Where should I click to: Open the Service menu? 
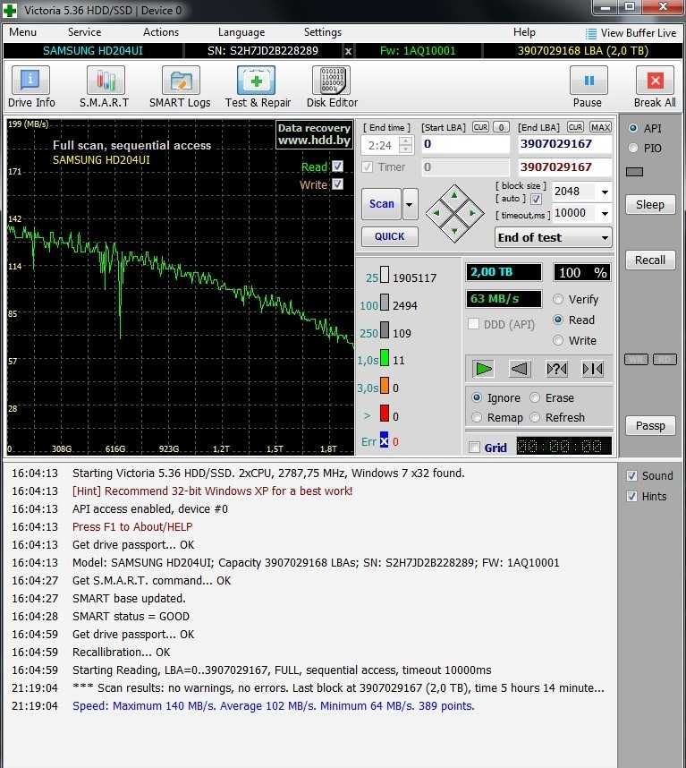(x=84, y=32)
